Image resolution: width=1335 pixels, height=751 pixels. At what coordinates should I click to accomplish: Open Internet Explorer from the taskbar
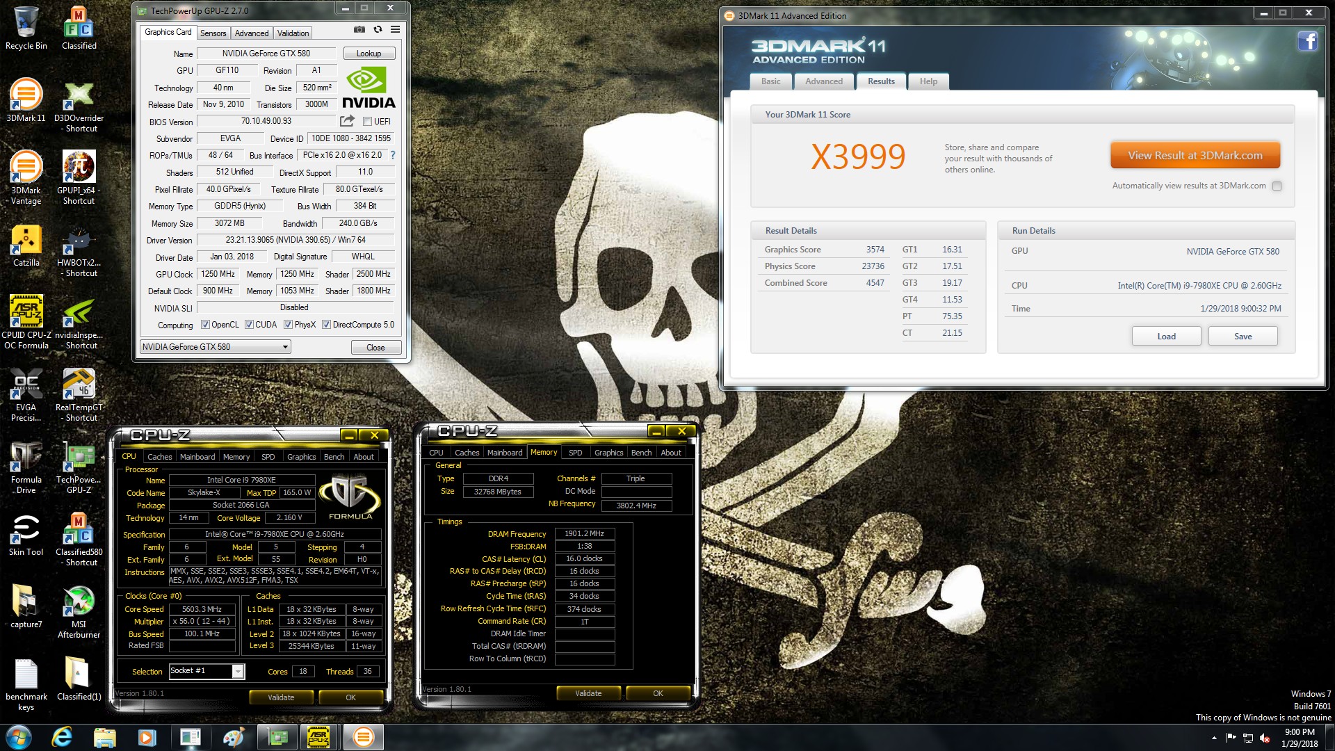(62, 737)
